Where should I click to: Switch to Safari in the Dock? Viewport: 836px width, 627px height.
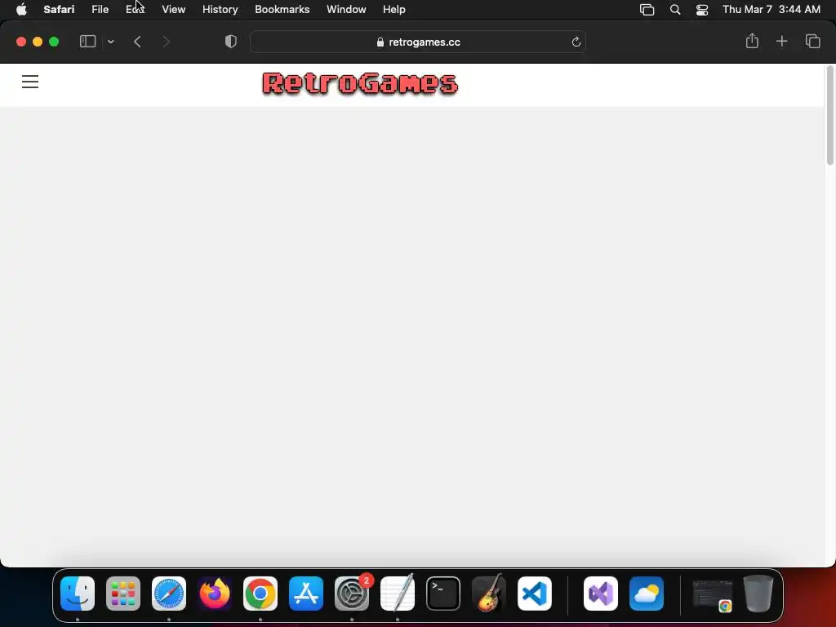[169, 593]
